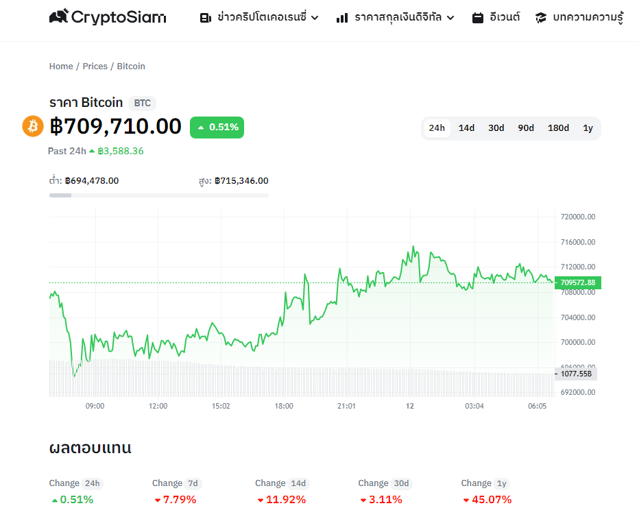Switch chart to 180d range
The width and height of the screenshot is (639, 532).
point(558,128)
